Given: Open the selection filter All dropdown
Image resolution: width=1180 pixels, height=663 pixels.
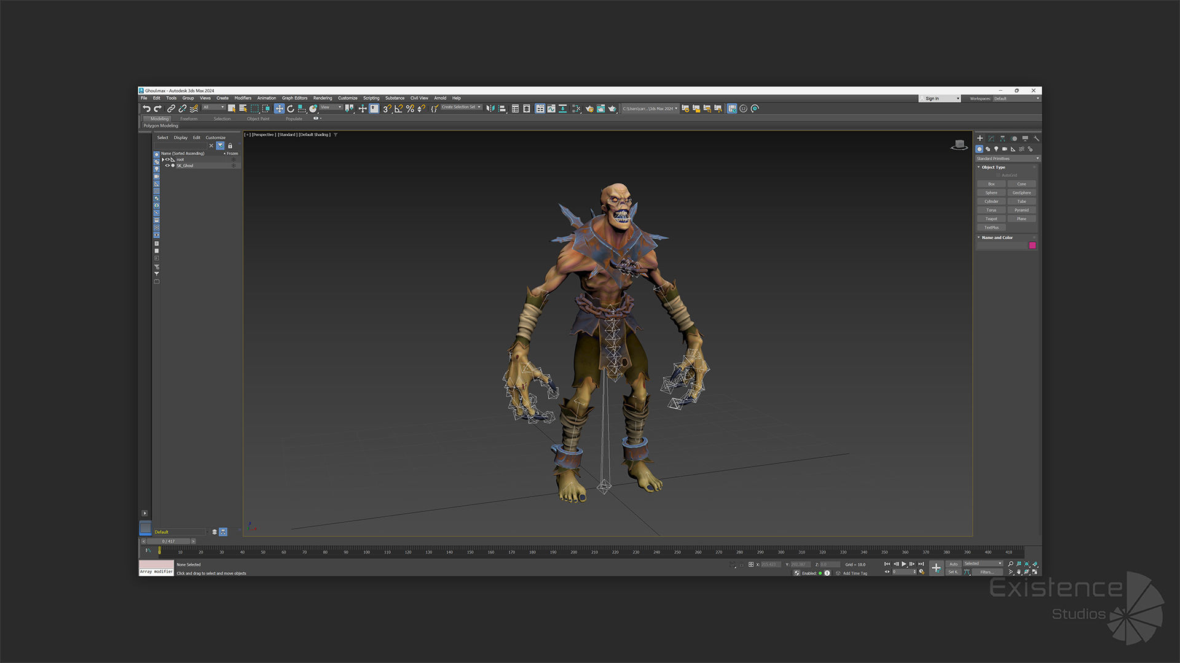Looking at the screenshot, I should coord(214,107).
